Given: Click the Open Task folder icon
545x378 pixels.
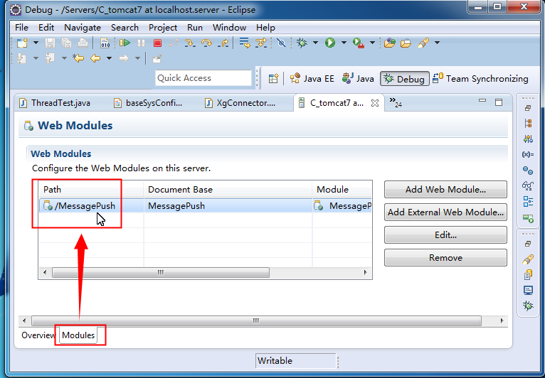Looking at the screenshot, I should pyautogui.click(x=406, y=43).
